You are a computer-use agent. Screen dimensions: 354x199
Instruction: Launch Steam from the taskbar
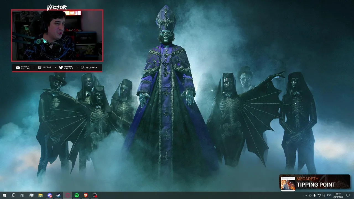coord(59,195)
